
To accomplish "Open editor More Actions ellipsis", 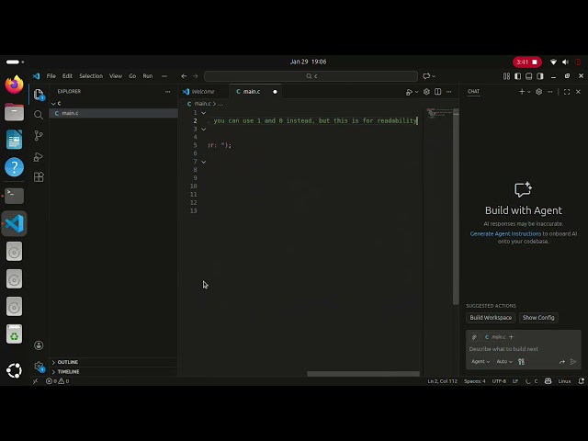I will (x=449, y=92).
